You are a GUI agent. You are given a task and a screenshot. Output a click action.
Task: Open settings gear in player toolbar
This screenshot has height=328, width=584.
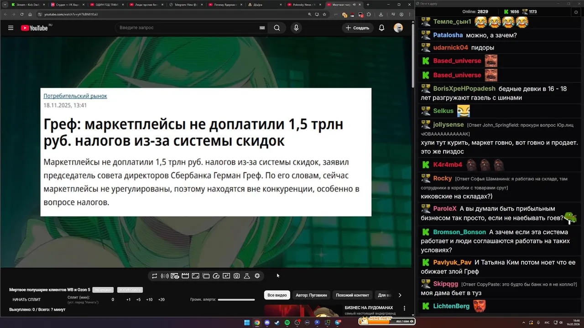point(257,276)
